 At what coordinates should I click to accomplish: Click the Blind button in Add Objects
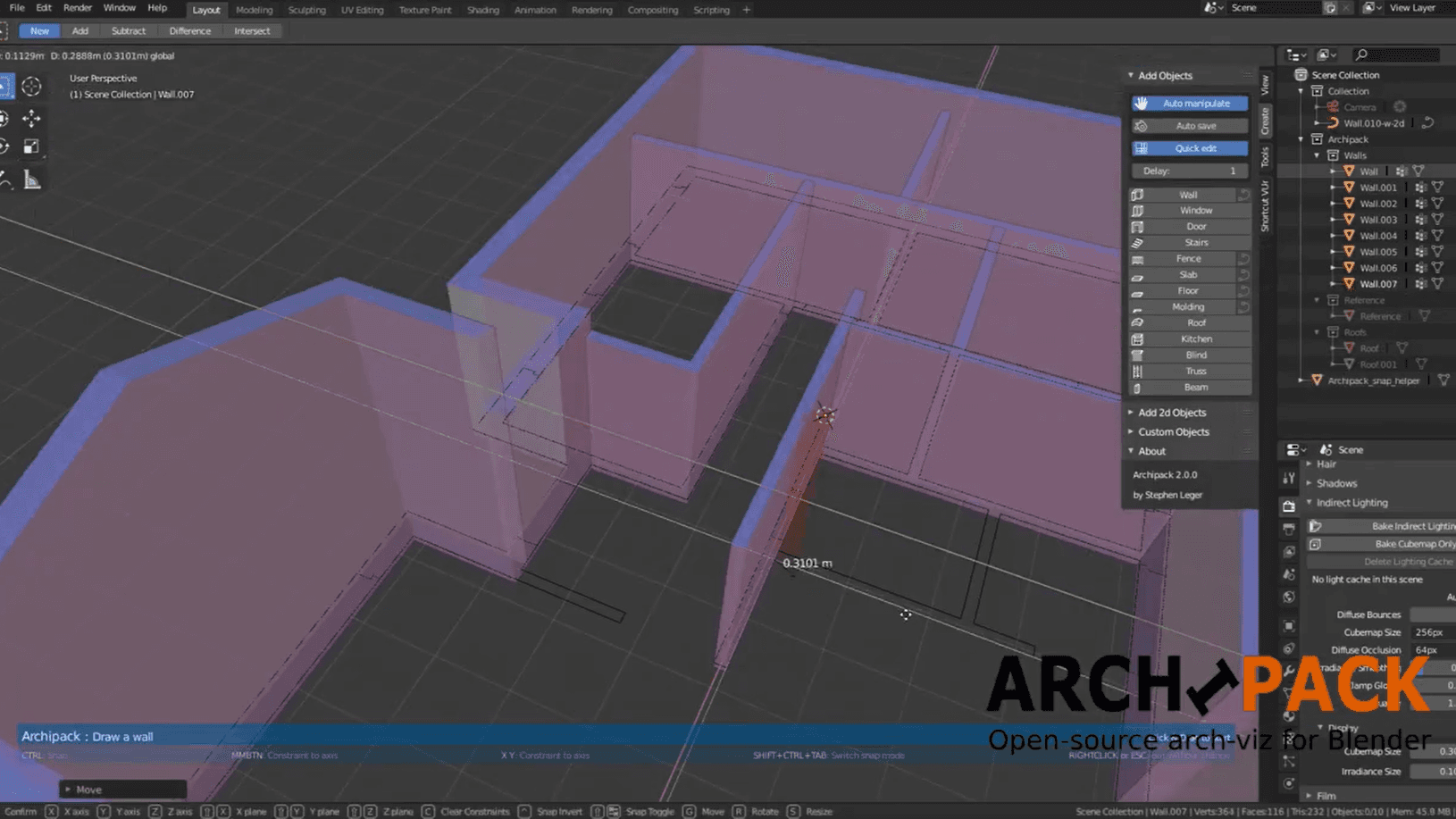point(1190,355)
